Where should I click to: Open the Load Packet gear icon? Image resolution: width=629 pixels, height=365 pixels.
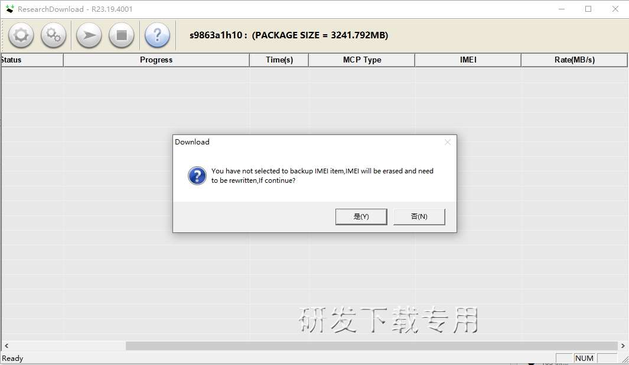click(x=21, y=35)
